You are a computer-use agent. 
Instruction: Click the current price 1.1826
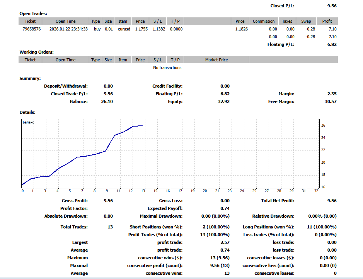click(242, 29)
